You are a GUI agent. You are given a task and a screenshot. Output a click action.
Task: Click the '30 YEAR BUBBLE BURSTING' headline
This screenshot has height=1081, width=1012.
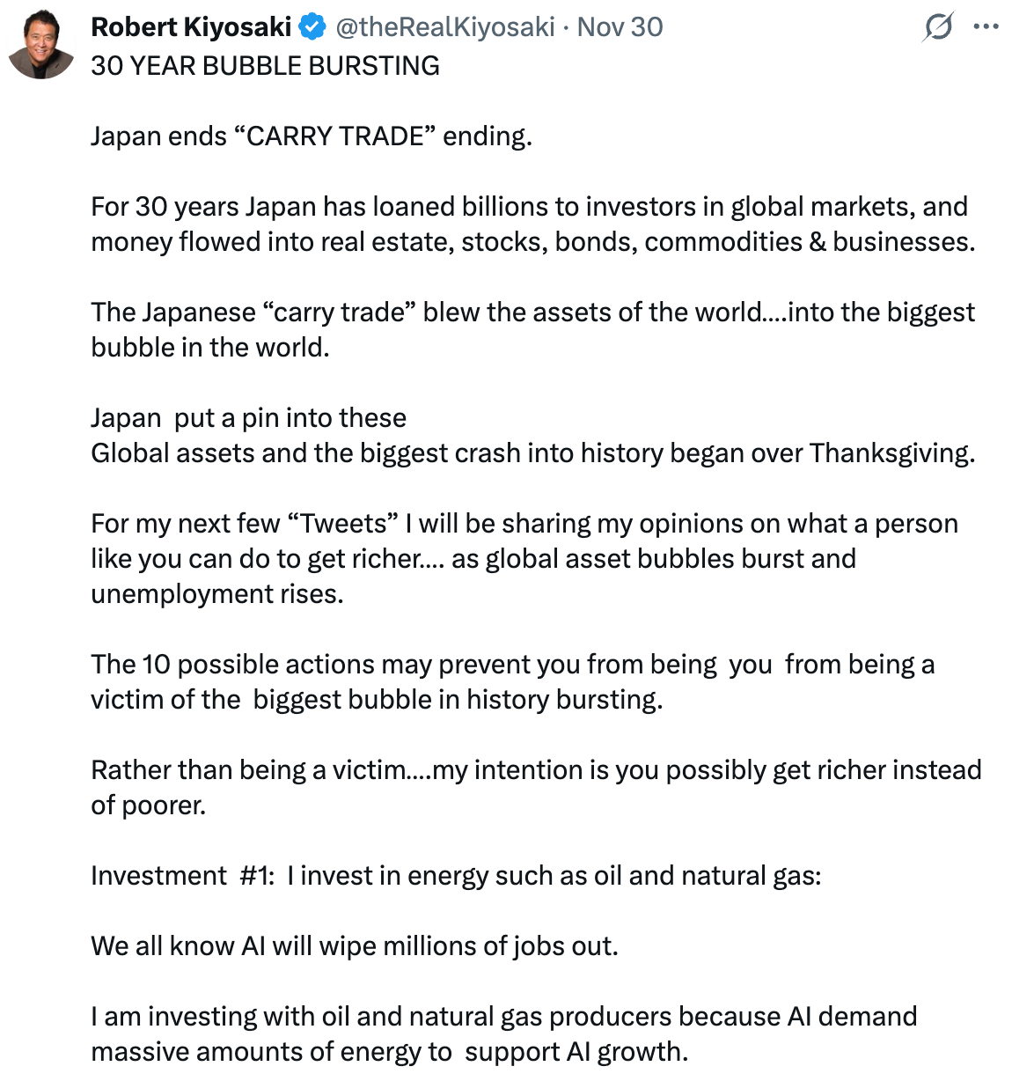(x=265, y=66)
